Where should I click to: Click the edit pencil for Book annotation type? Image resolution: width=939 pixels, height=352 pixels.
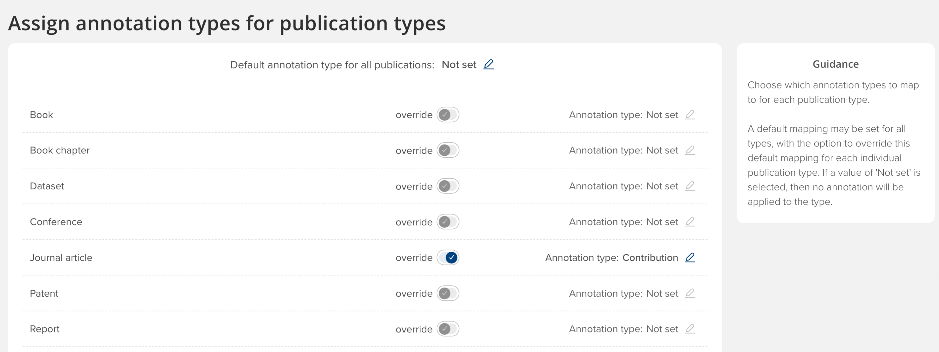click(690, 115)
